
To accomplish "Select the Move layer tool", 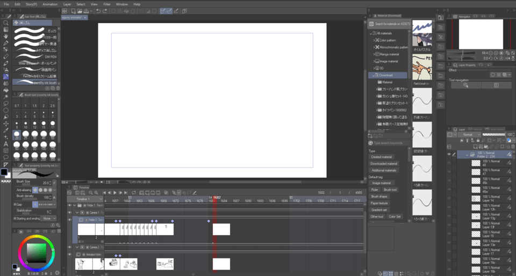I will tap(5, 124).
